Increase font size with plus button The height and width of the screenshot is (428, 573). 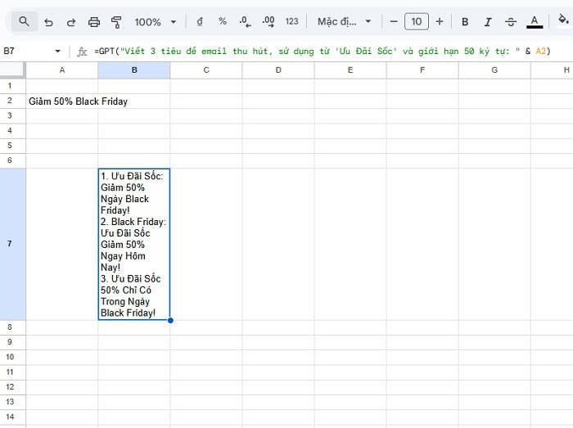440,21
